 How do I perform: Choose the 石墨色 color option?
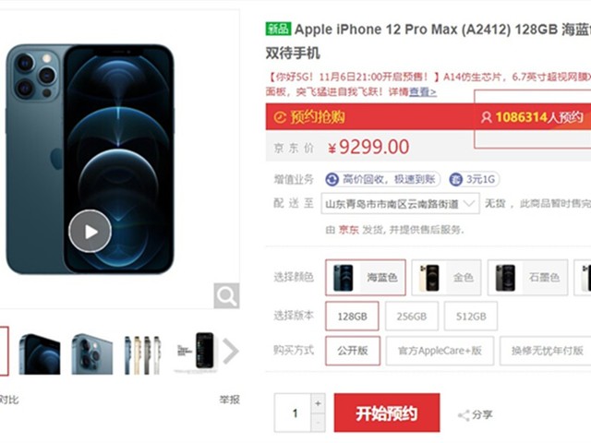[527, 278]
